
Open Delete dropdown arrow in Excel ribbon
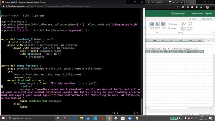(x=158, y=30)
